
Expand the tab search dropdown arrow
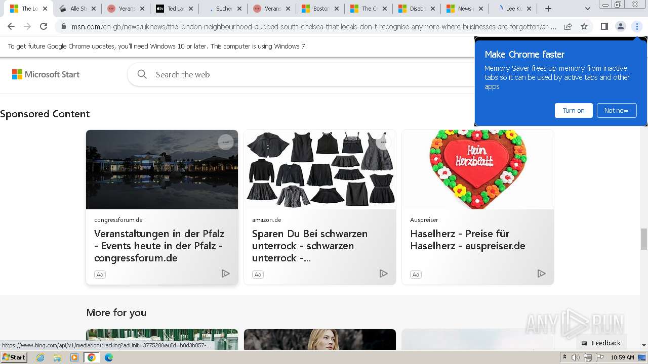click(587, 9)
